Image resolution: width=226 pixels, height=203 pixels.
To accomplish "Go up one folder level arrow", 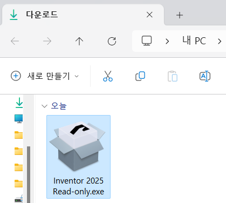I will tap(79, 41).
